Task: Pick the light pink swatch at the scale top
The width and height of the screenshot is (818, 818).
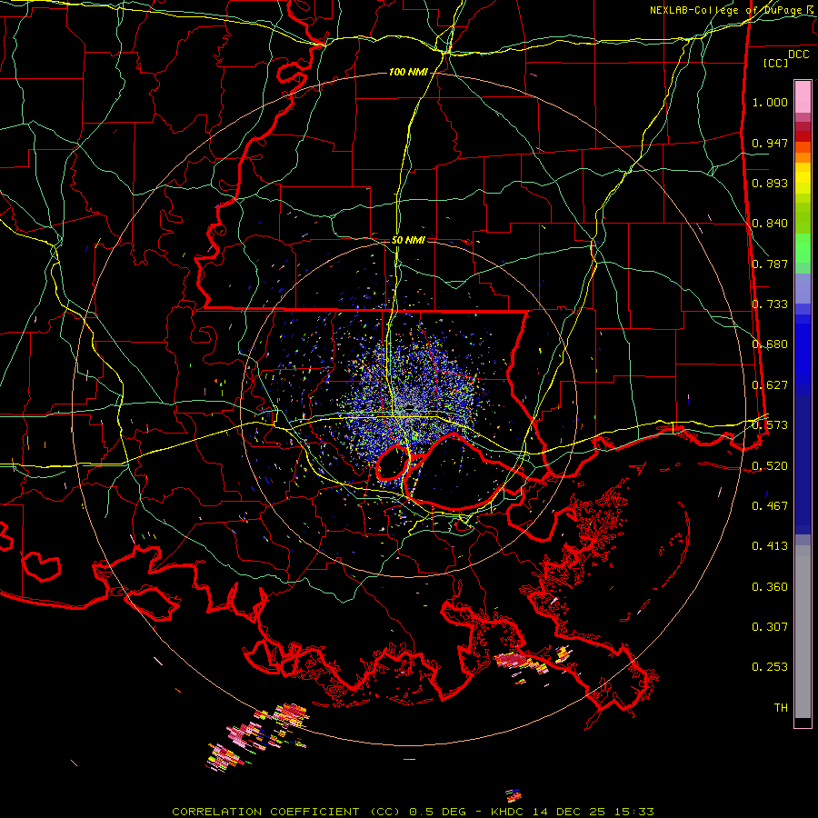Action: click(x=803, y=96)
